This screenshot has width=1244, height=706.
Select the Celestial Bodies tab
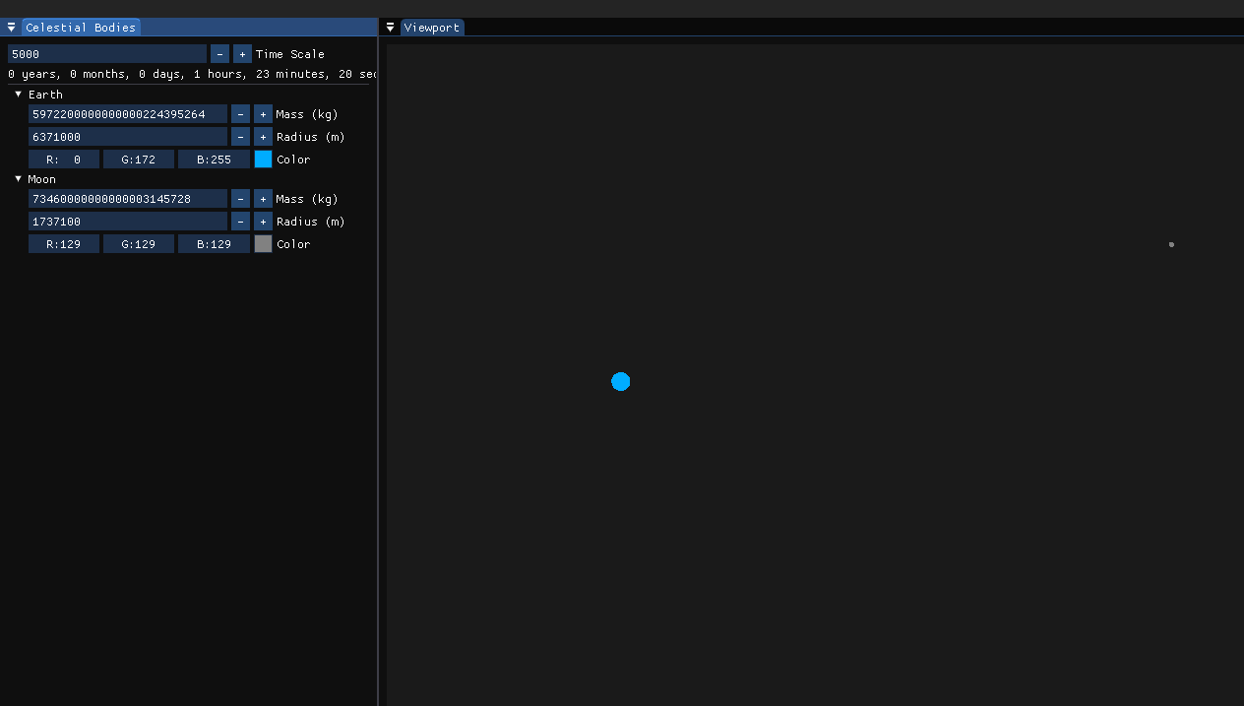click(81, 28)
